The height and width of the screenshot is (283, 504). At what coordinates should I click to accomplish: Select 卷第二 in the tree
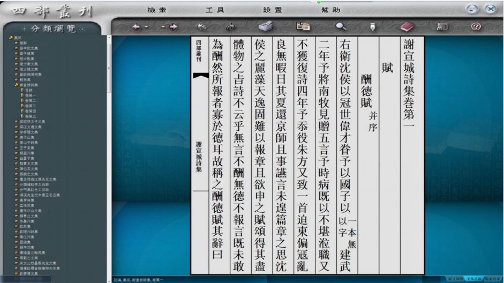[x=30, y=100]
